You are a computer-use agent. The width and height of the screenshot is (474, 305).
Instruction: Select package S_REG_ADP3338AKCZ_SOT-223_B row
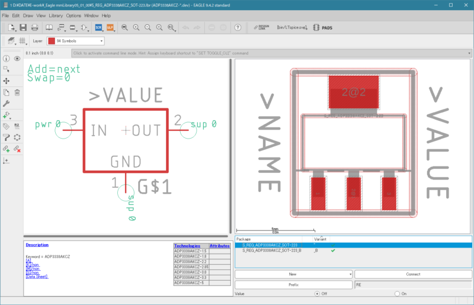(353, 251)
